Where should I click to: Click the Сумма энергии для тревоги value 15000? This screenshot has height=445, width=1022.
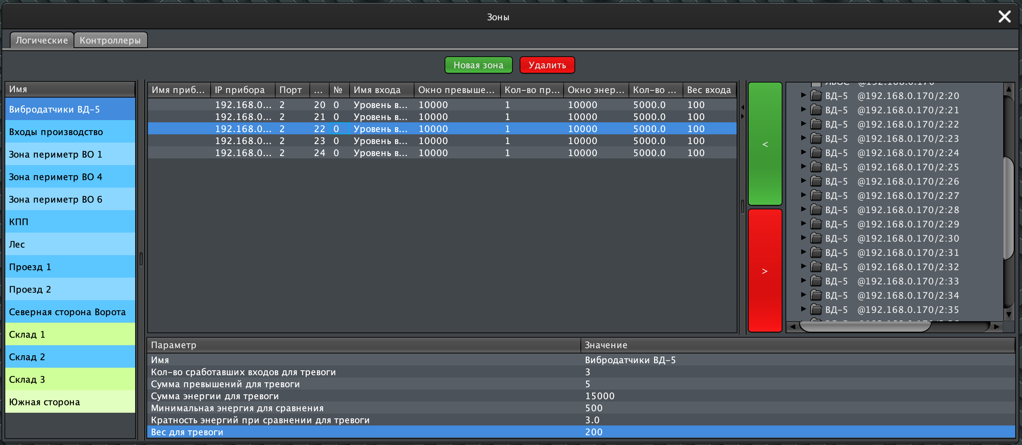[x=600, y=396]
